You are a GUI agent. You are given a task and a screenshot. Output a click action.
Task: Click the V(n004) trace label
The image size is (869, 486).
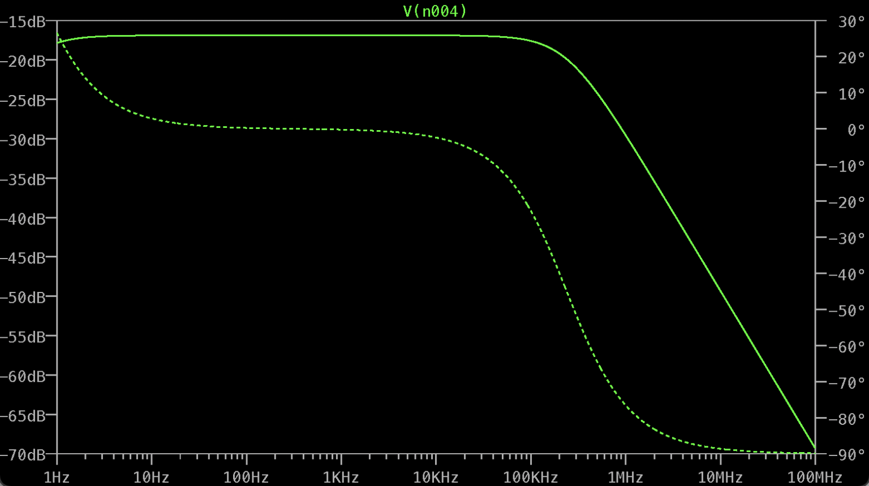coord(434,11)
